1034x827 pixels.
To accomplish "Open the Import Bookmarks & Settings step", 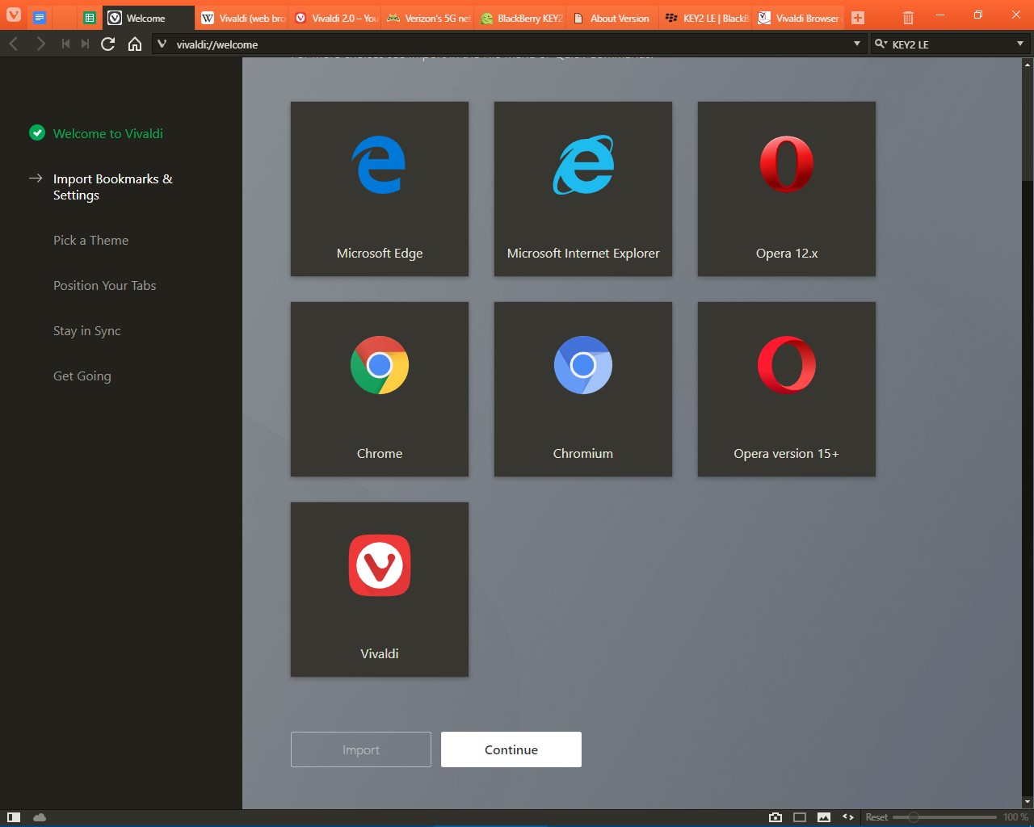I will point(113,187).
